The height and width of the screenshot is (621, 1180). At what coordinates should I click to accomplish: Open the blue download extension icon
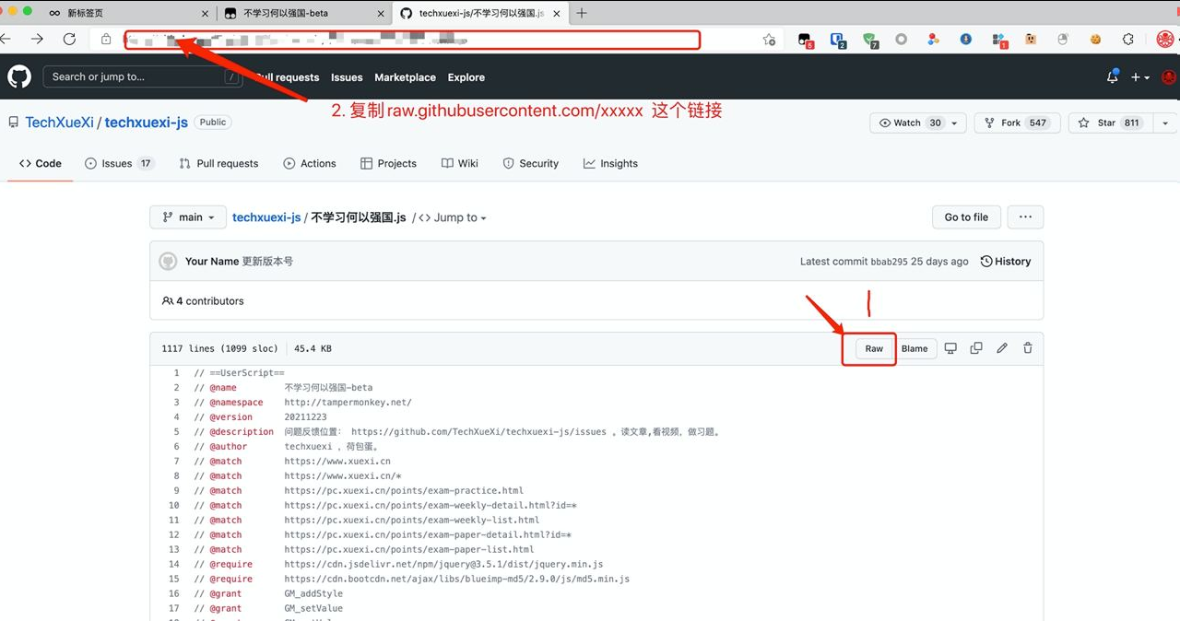click(966, 40)
